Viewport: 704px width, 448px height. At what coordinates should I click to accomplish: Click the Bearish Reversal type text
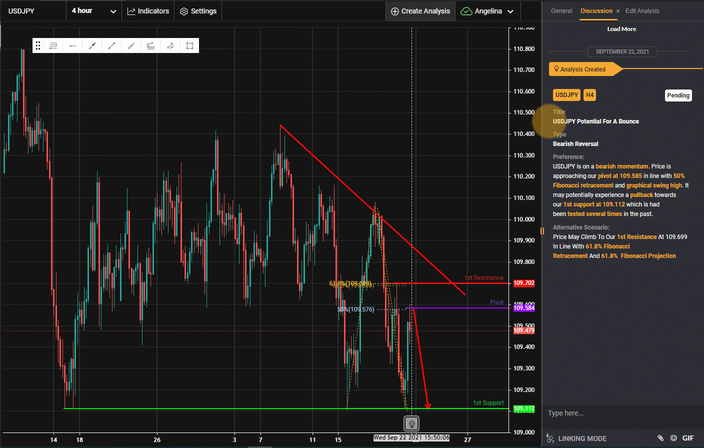coord(575,144)
